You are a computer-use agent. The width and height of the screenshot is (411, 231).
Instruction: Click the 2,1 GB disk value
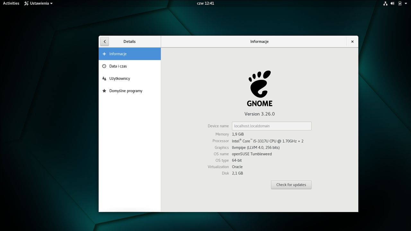(x=237, y=173)
